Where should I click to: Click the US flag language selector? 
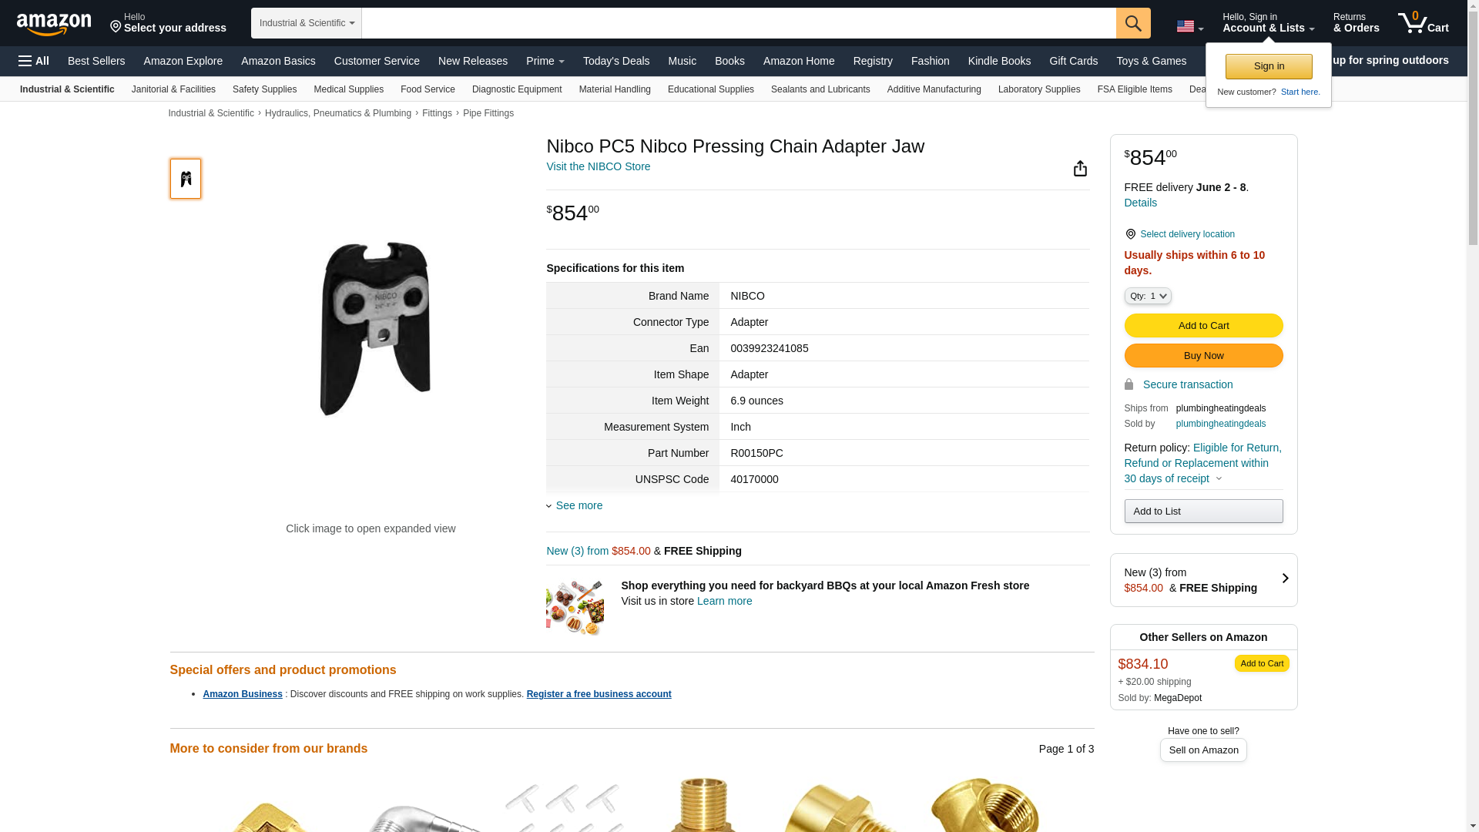[x=1189, y=26]
